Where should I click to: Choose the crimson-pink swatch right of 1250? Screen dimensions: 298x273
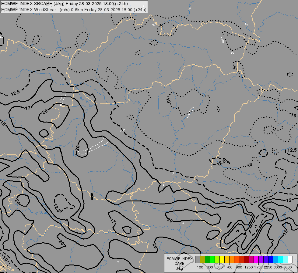(x=251, y=259)
